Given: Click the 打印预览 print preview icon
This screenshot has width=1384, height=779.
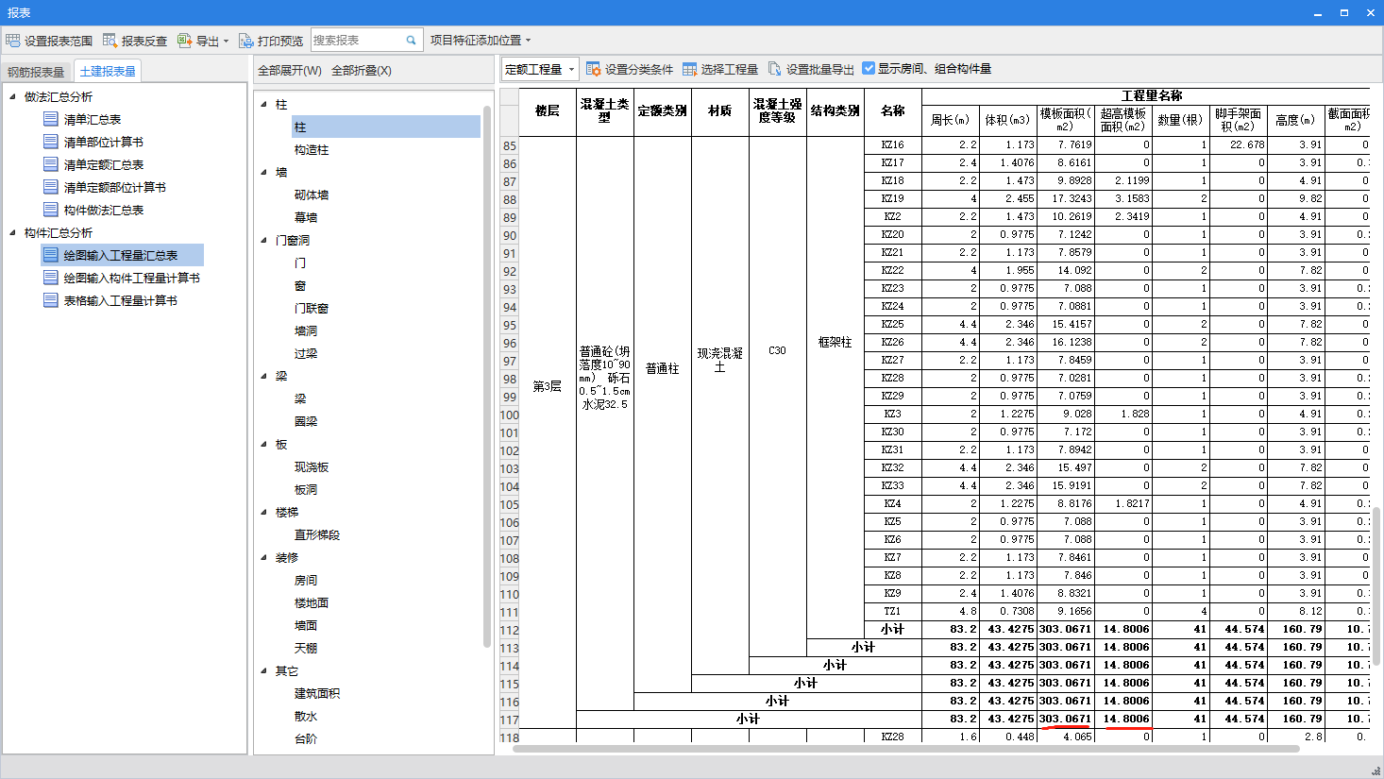Looking at the screenshot, I should [x=246, y=41].
